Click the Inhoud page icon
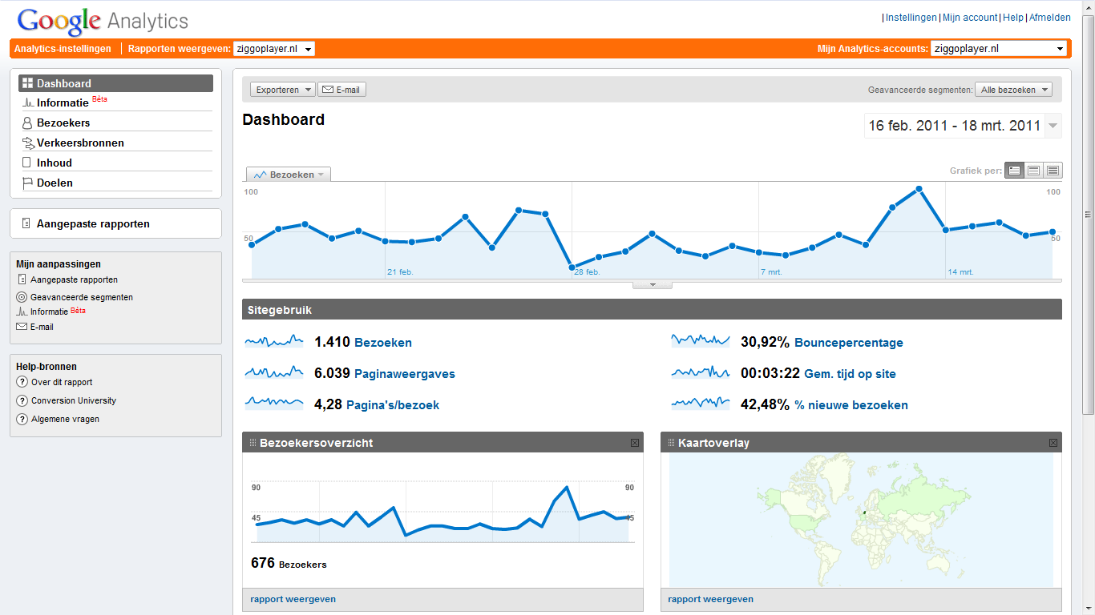Image resolution: width=1095 pixels, height=615 pixels. (26, 163)
